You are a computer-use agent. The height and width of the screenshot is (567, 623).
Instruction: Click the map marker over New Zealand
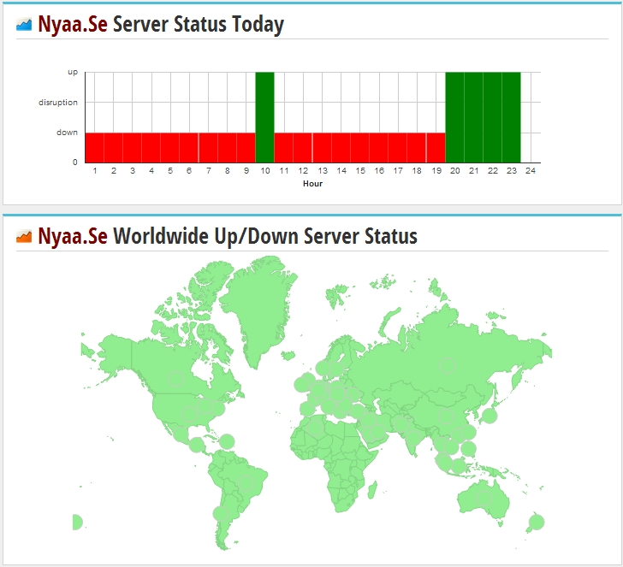click(537, 522)
